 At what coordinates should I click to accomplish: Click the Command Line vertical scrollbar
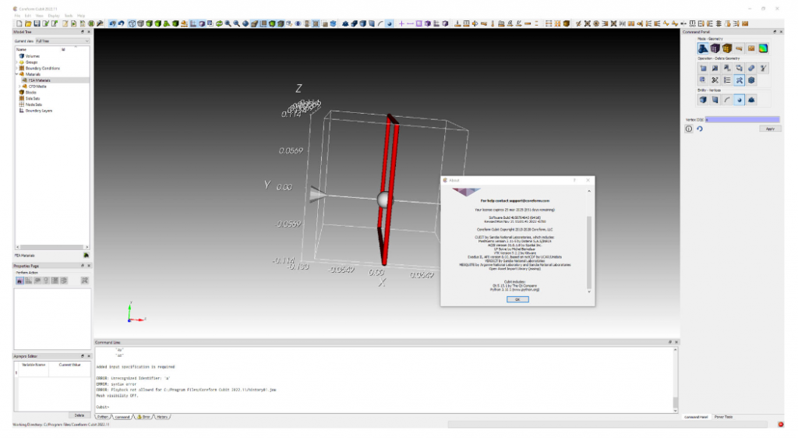(x=676, y=380)
